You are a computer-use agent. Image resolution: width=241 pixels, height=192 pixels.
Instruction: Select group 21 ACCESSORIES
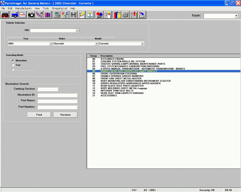[164, 95]
